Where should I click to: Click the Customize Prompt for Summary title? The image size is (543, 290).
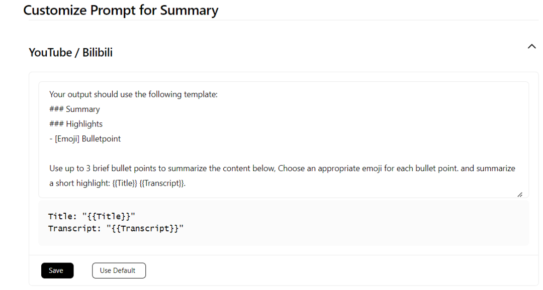121,10
